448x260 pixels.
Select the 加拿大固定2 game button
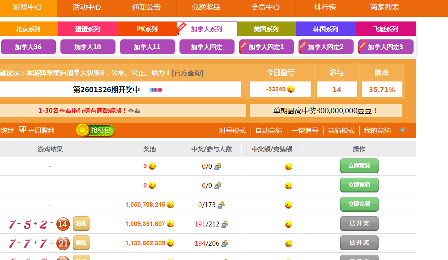[326, 47]
